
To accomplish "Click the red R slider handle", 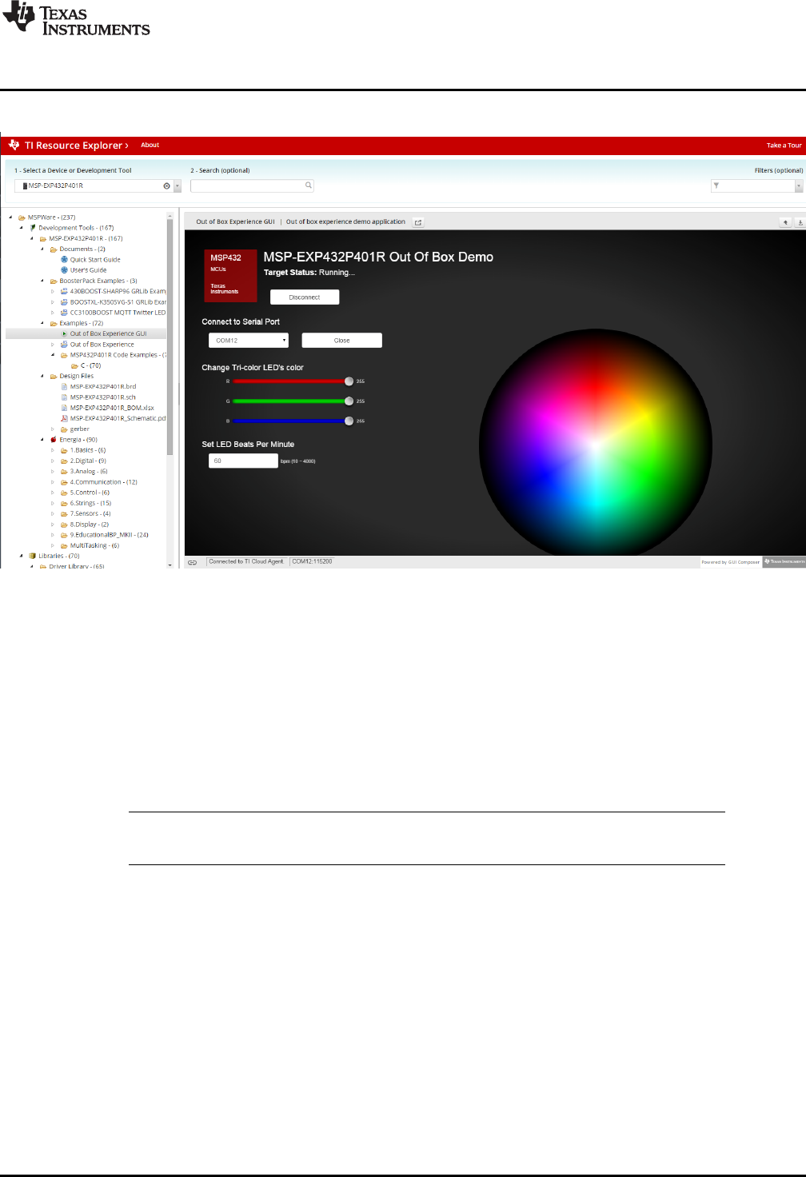I will (x=349, y=381).
